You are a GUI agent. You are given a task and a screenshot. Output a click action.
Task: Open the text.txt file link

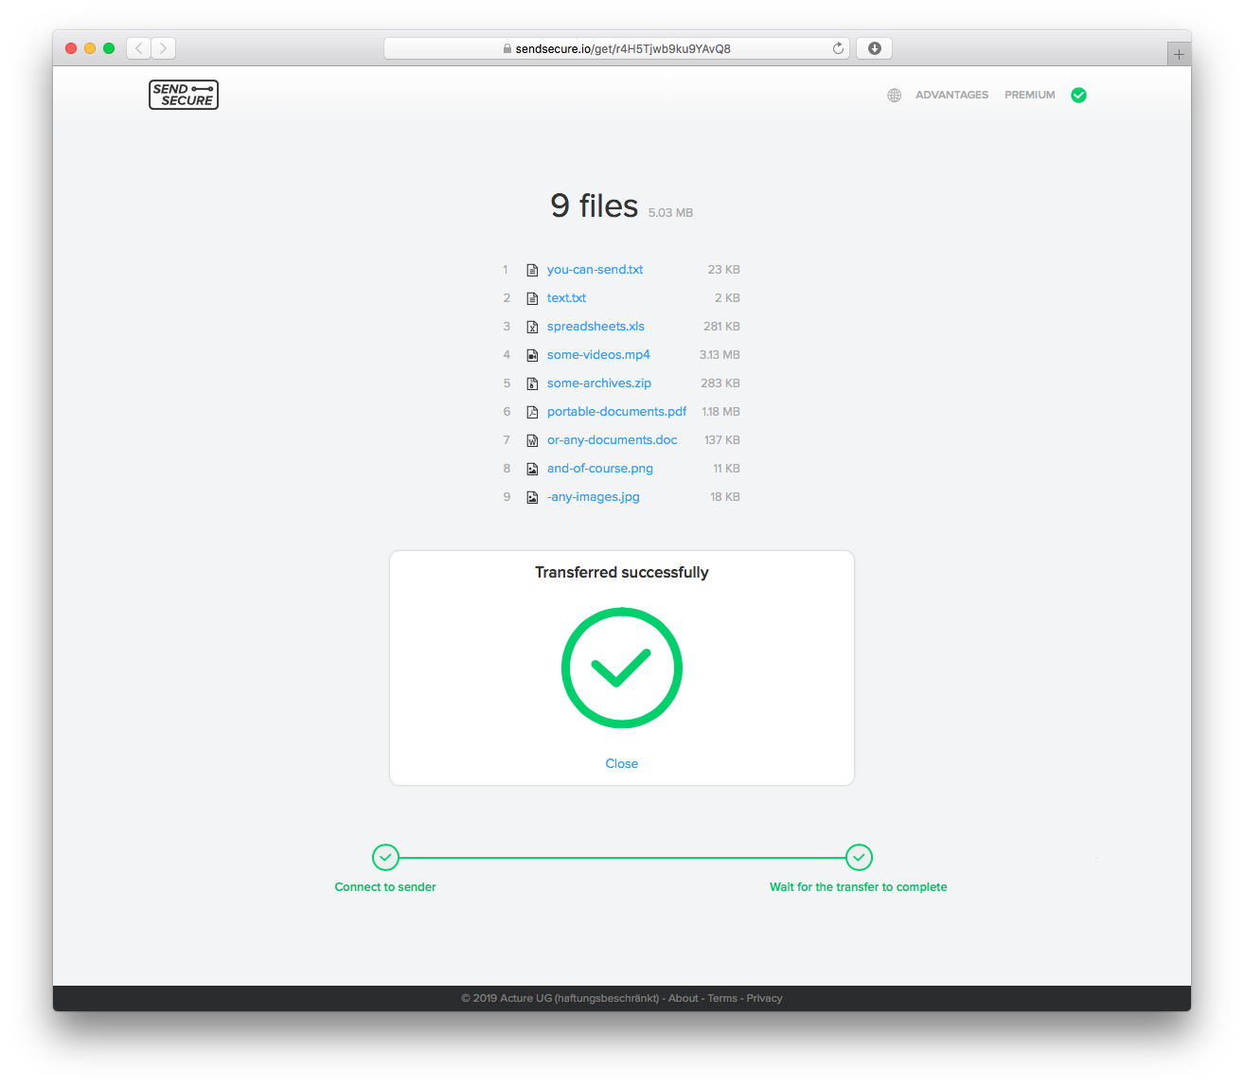(x=565, y=297)
